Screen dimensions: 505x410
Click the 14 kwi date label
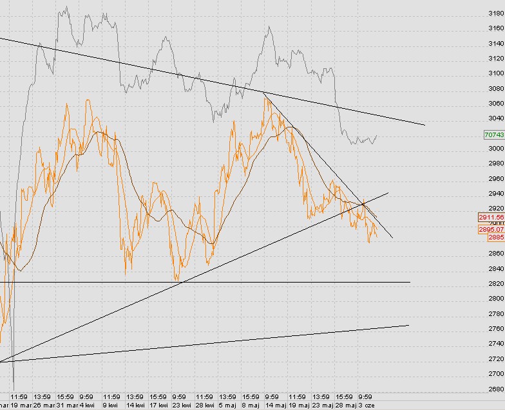tap(135, 405)
